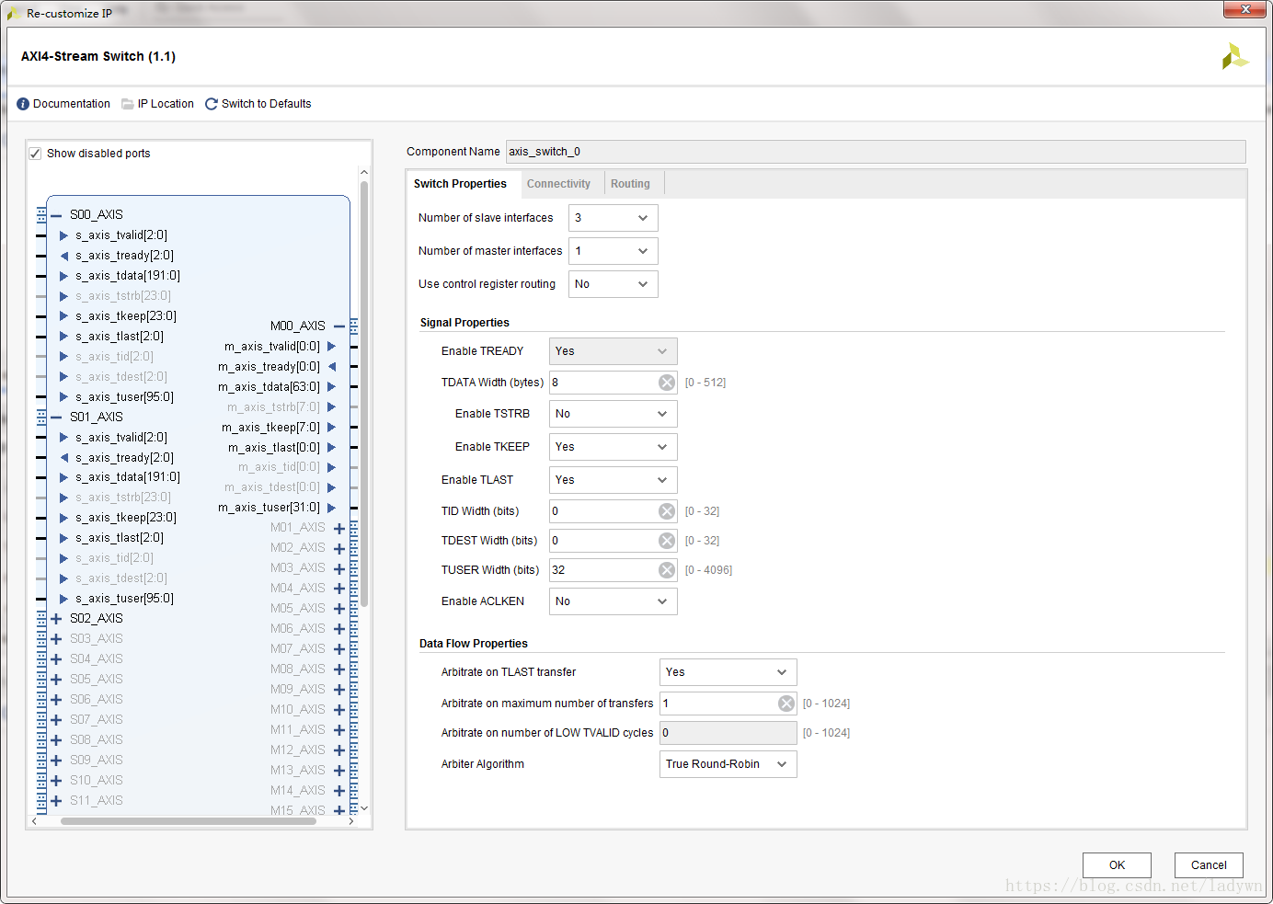The image size is (1273, 904).
Task: Expand the M04_AXIS port plus icon
Action: pyautogui.click(x=339, y=589)
